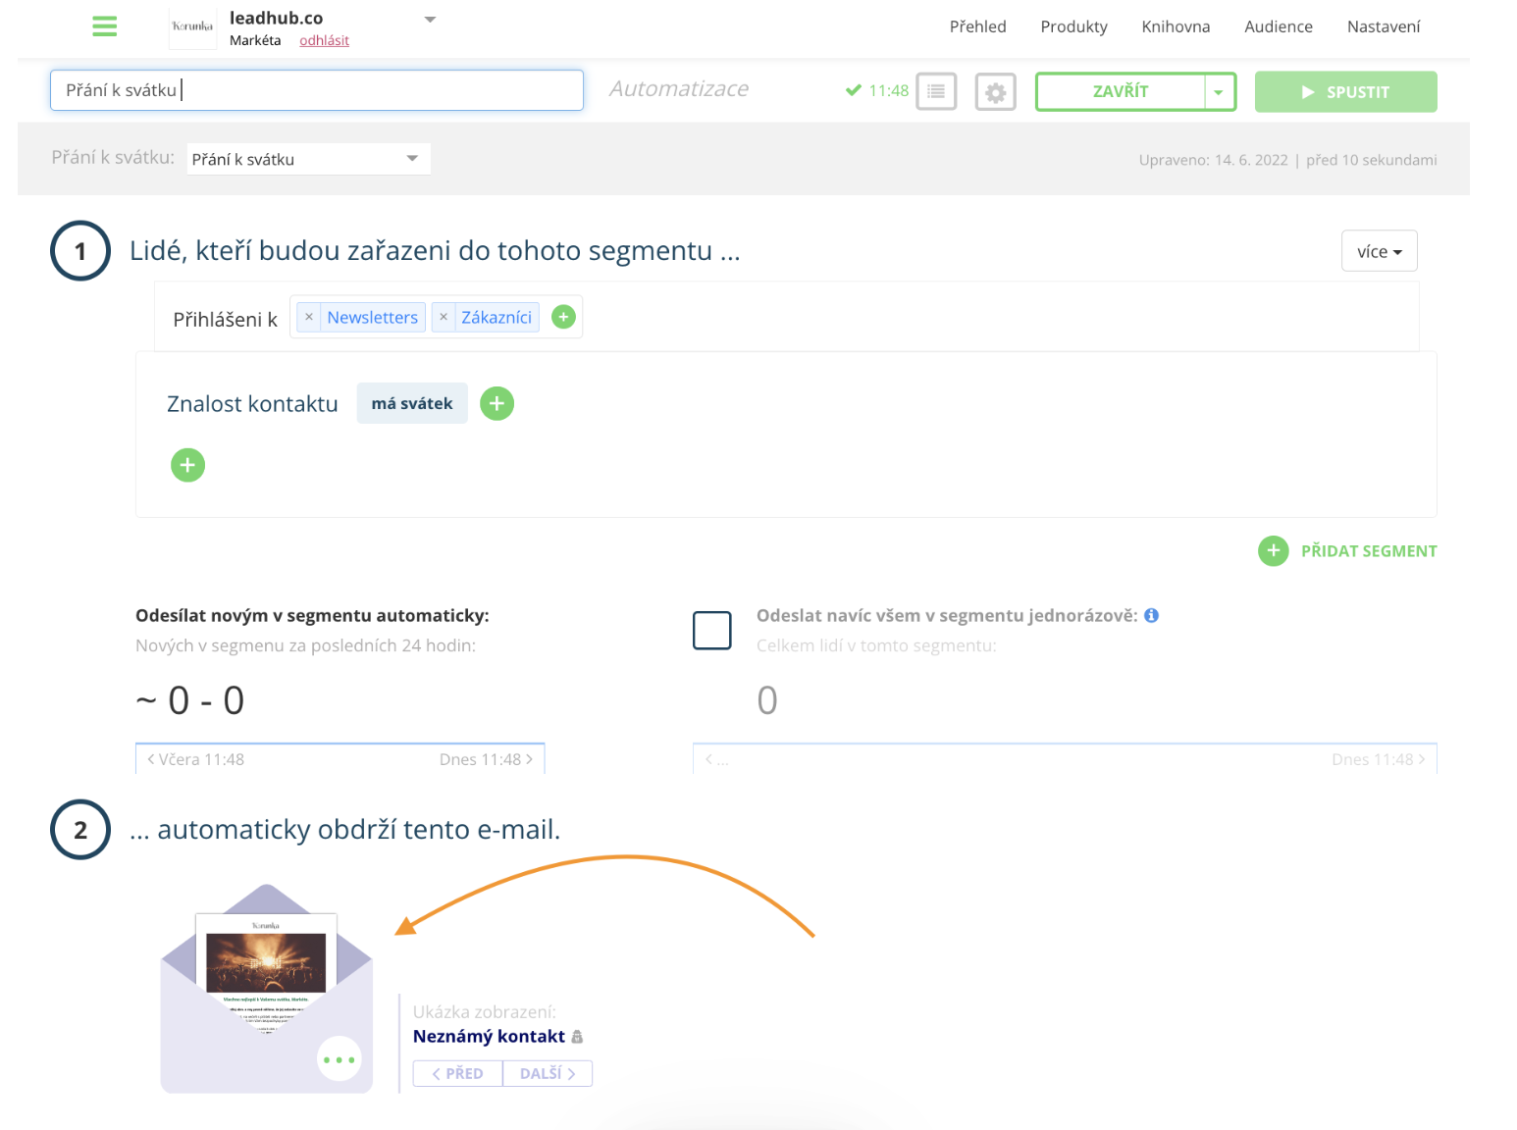This screenshot has width=1517, height=1130.
Task: Click the PŘED previous contact button
Action: coord(457,1073)
